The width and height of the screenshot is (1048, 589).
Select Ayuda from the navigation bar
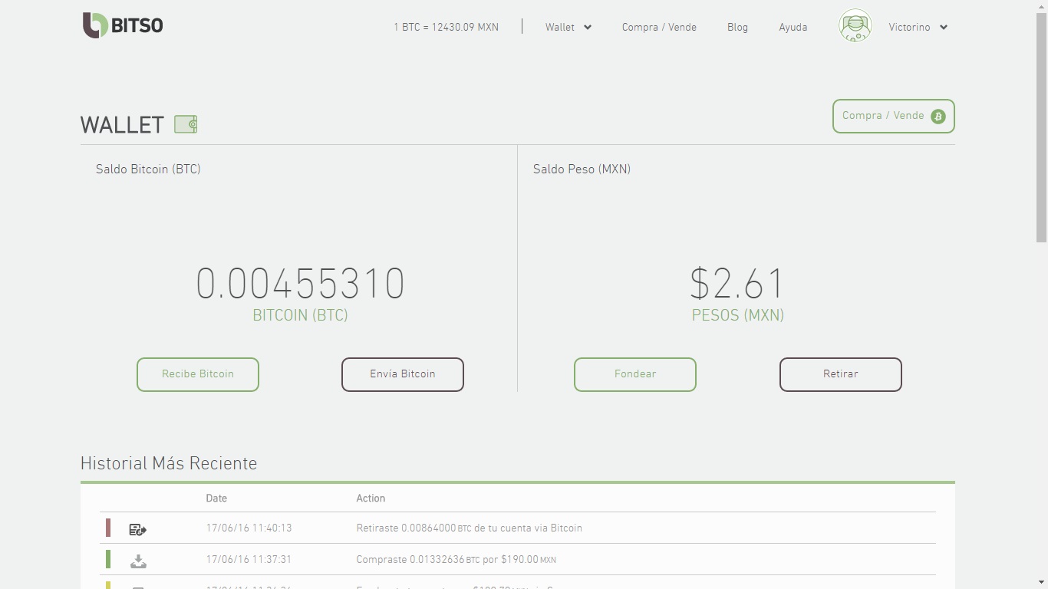coord(793,27)
